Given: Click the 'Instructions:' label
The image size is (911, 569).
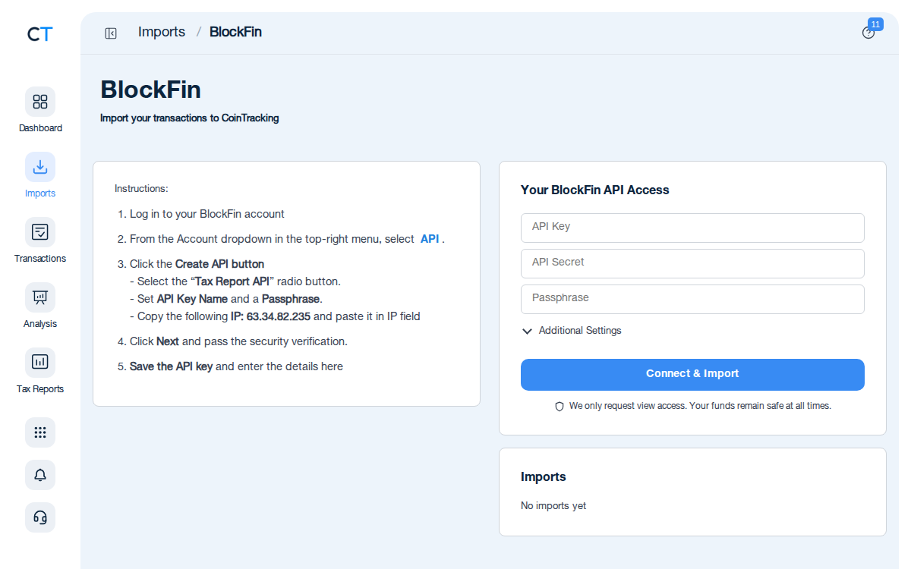Looking at the screenshot, I should click(x=141, y=188).
